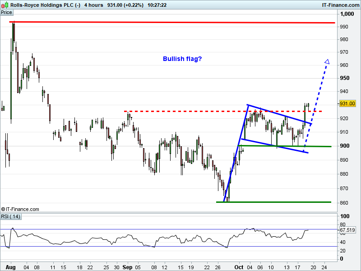Screen dimensions: 361x271
Task: Click the 990 price axis label
Action: click(x=344, y=27)
